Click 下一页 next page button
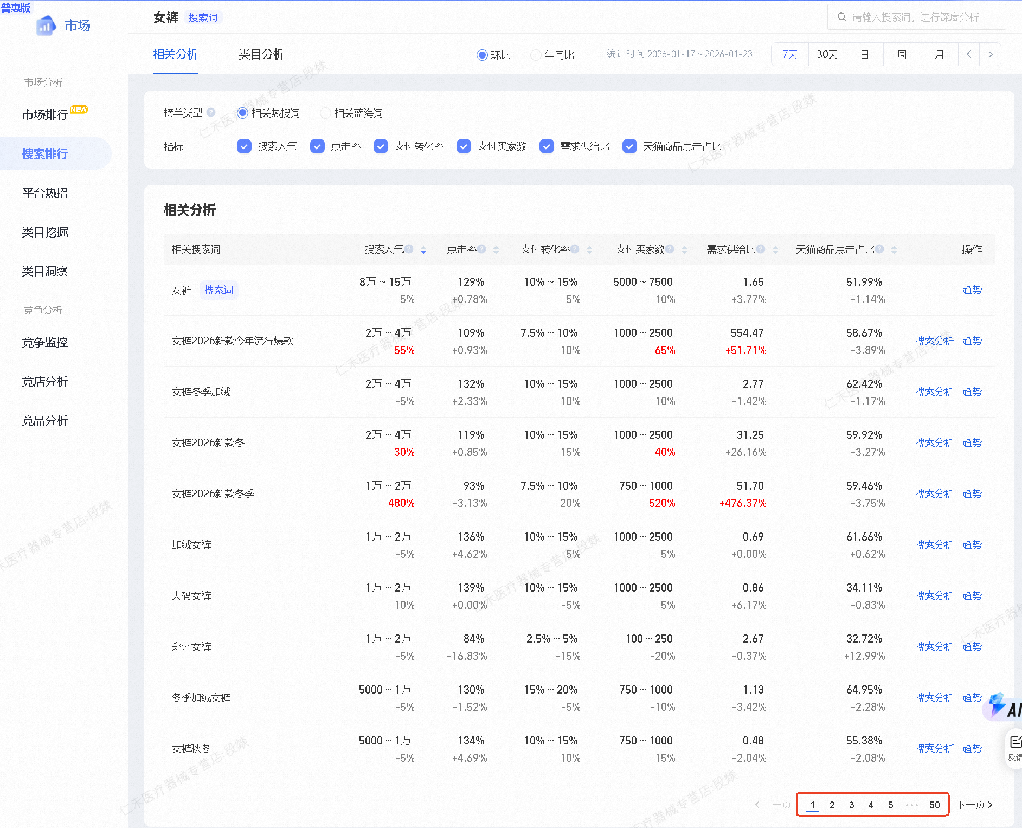 (974, 805)
